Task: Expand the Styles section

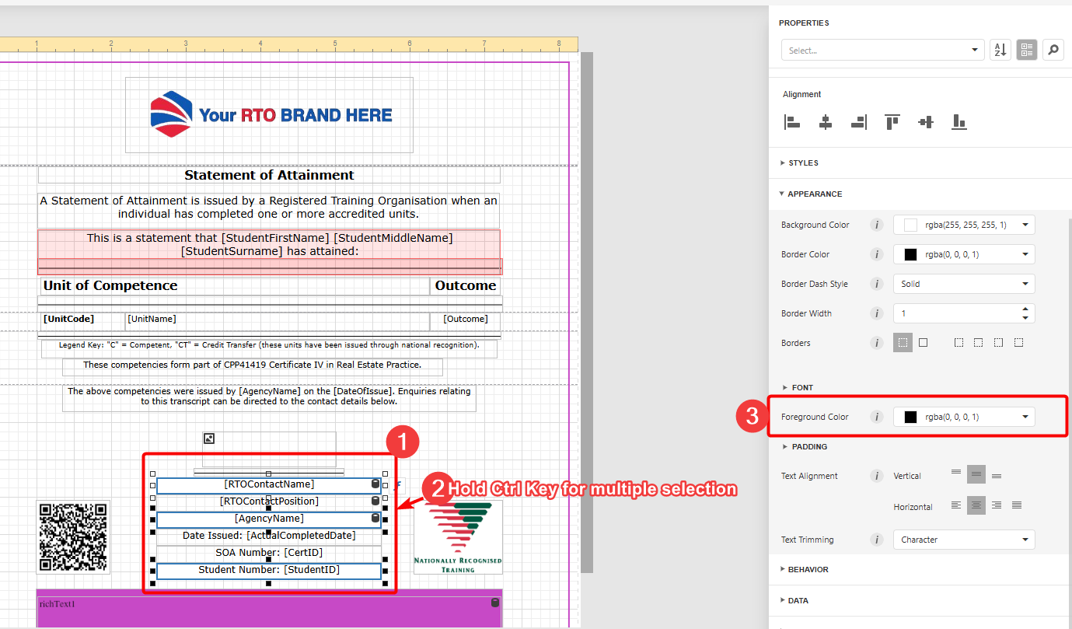Action: click(803, 163)
